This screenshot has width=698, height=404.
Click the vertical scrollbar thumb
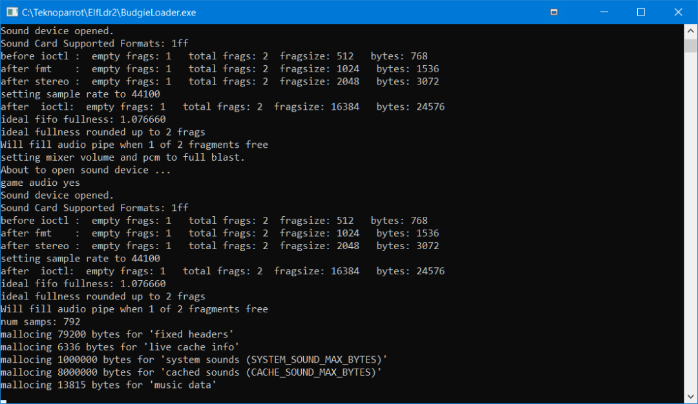690,45
